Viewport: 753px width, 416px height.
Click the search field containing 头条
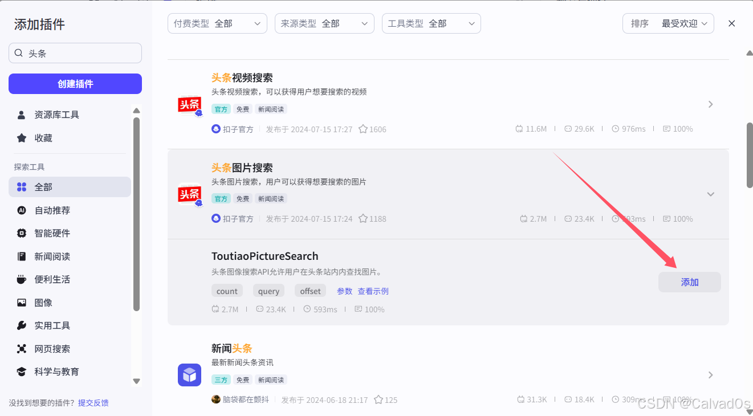click(75, 53)
